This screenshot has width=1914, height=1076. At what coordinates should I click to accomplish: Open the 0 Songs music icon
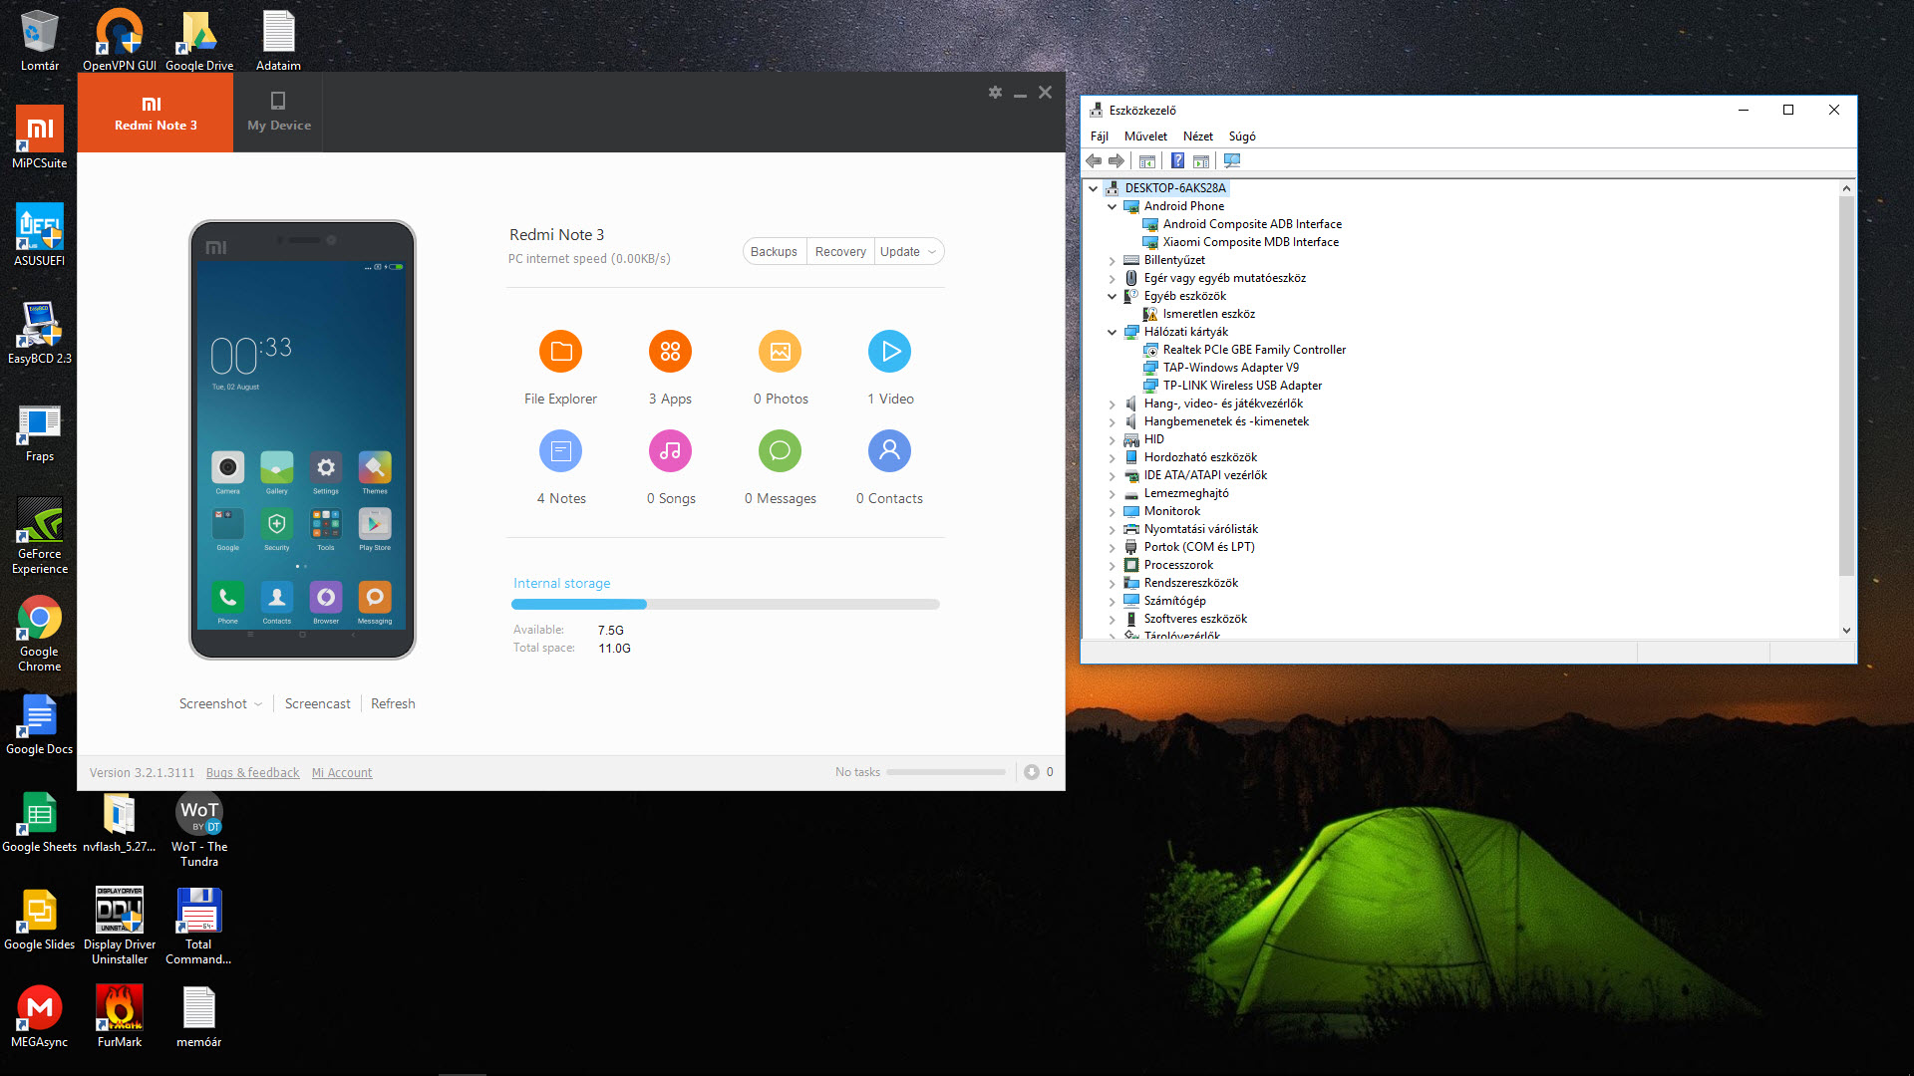[670, 451]
